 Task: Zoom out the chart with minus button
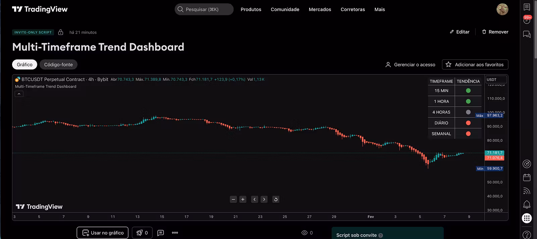(x=234, y=199)
